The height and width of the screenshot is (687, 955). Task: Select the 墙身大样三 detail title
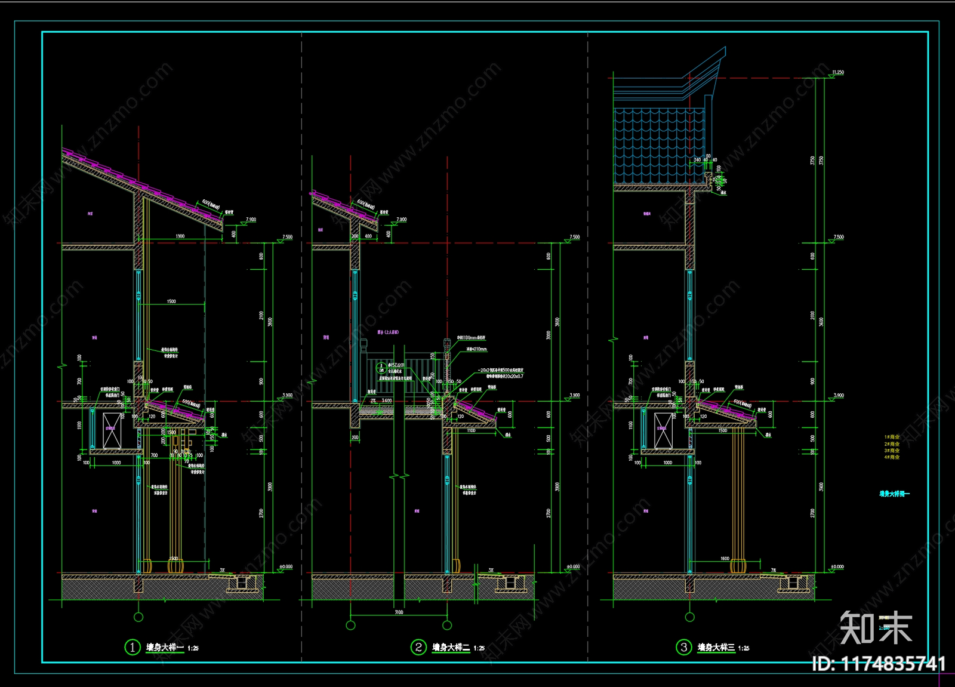tap(716, 648)
